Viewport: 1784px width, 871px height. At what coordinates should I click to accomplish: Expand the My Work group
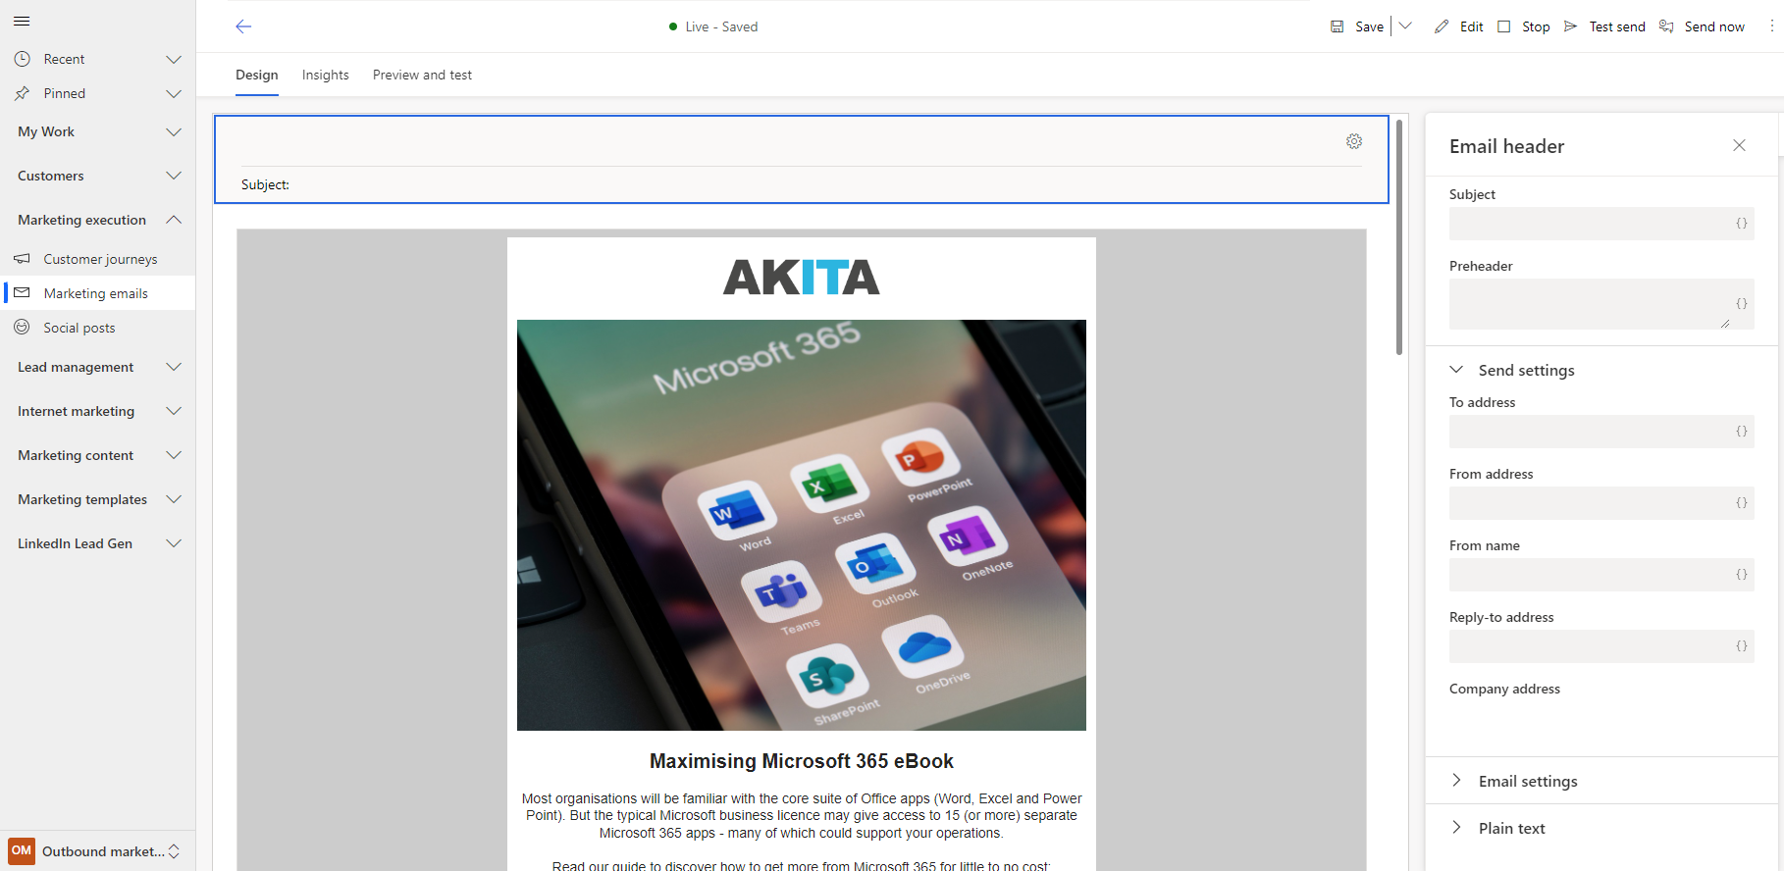[174, 131]
